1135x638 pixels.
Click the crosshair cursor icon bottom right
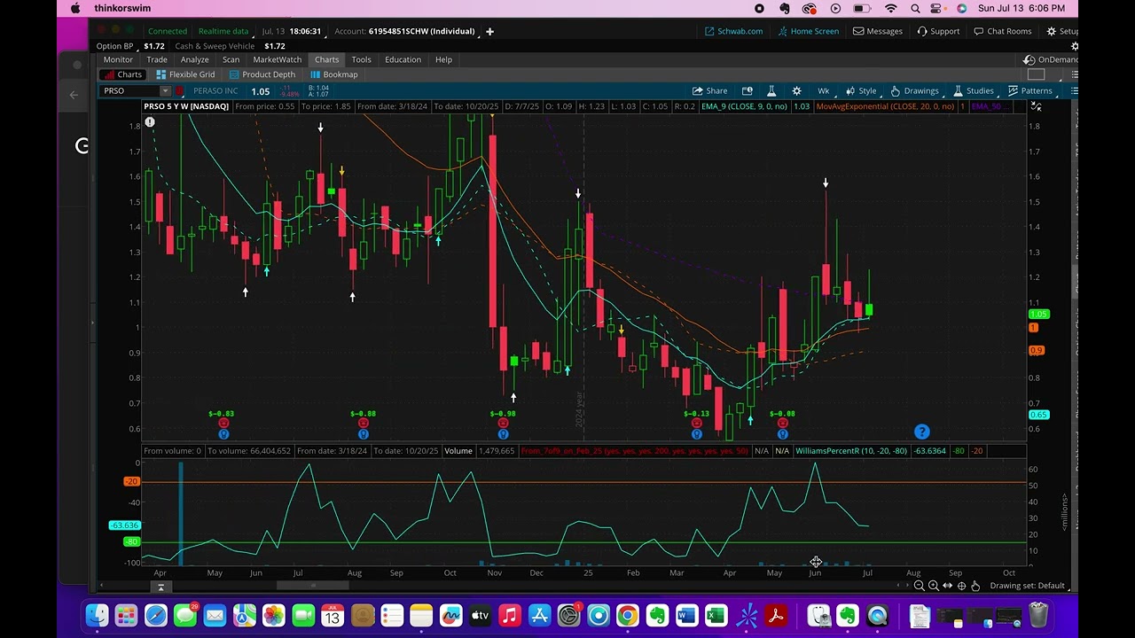pos(962,586)
